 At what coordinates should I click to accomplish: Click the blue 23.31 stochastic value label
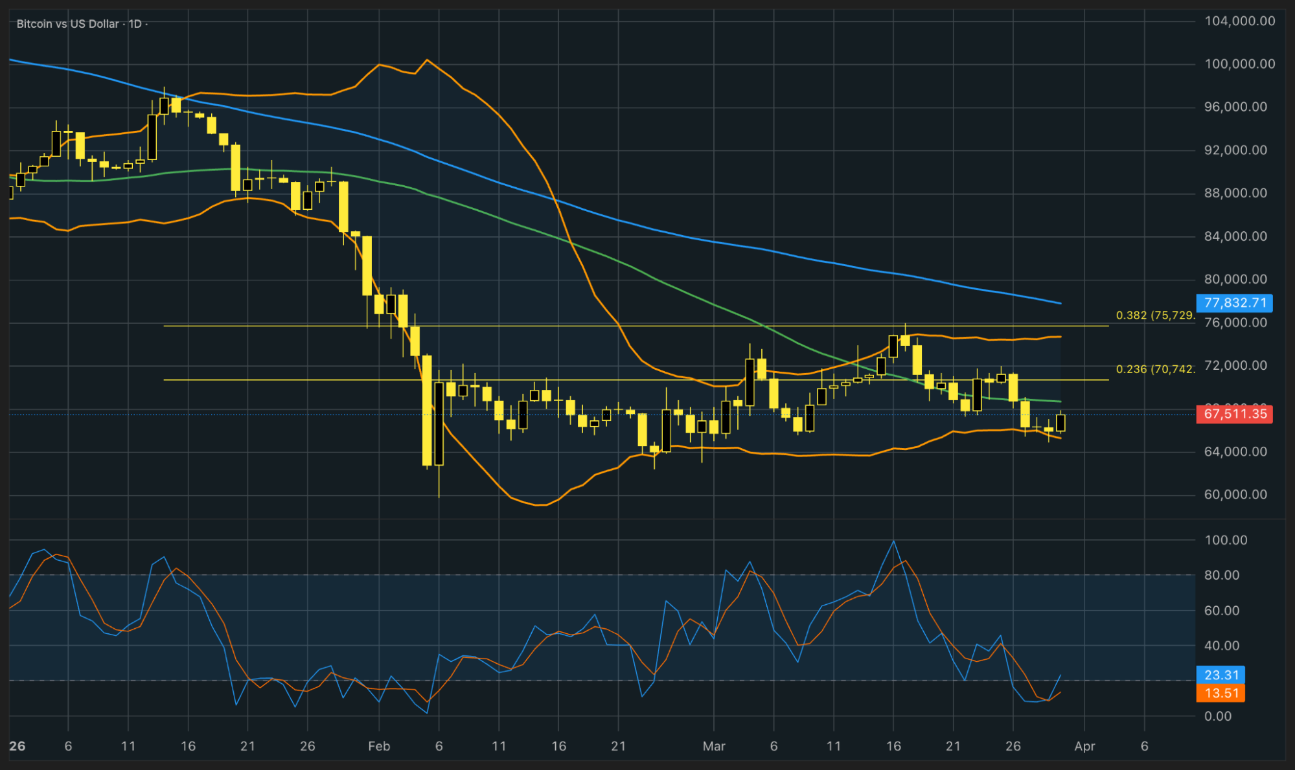pyautogui.click(x=1221, y=675)
